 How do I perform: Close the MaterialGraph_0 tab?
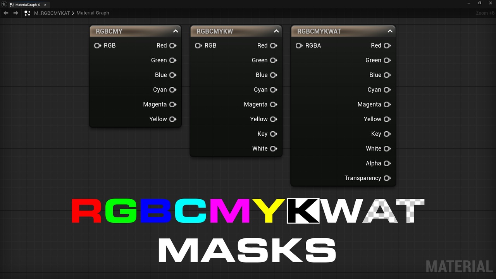45,4
